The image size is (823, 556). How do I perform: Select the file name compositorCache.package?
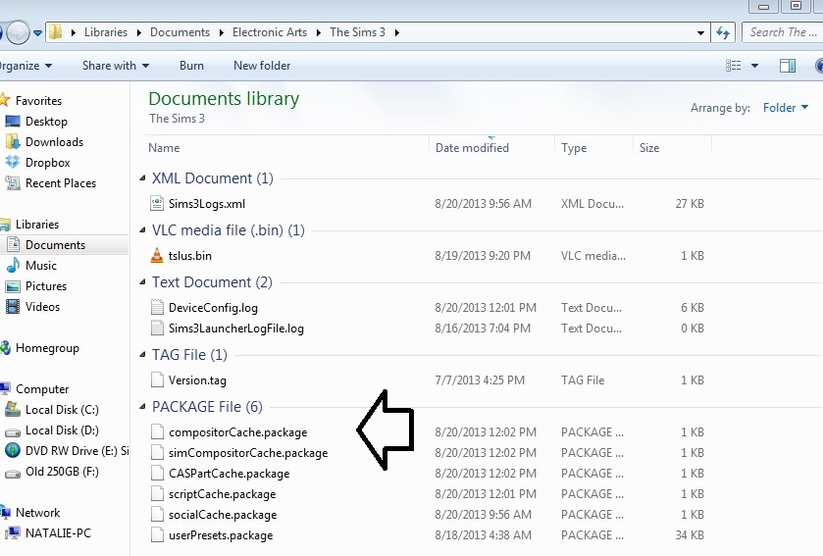point(237,432)
